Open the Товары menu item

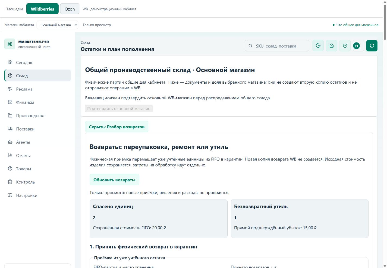[37, 168]
